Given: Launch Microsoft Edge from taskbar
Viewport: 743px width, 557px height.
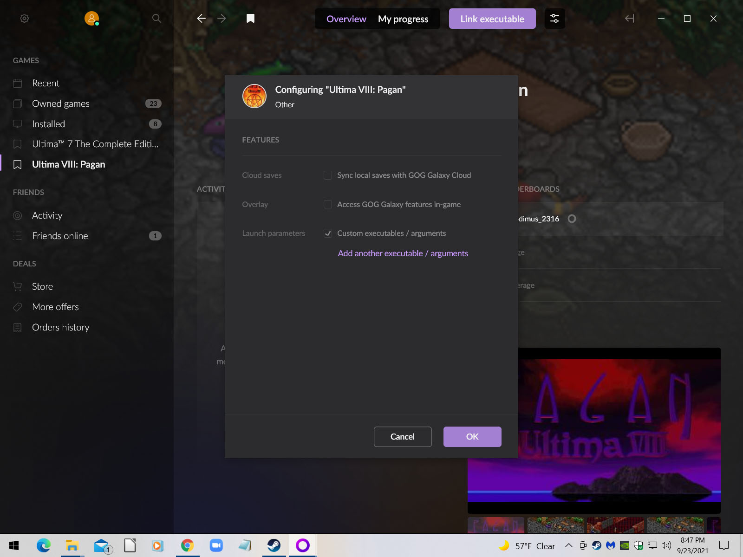Looking at the screenshot, I should (x=43, y=545).
